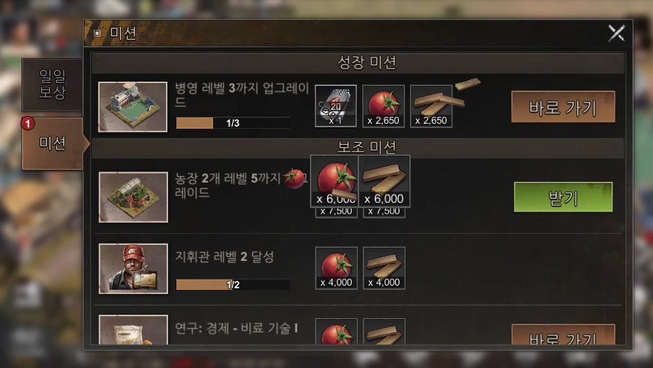Viewport: 653px width, 368px height.
Task: Click the barracks building thumbnail
Action: [133, 107]
